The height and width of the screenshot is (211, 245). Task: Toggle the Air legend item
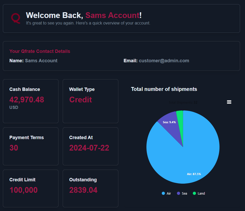[x=166, y=194]
